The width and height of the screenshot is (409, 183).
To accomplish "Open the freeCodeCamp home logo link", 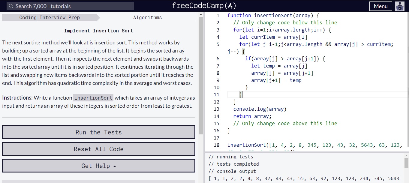I will (204, 6).
